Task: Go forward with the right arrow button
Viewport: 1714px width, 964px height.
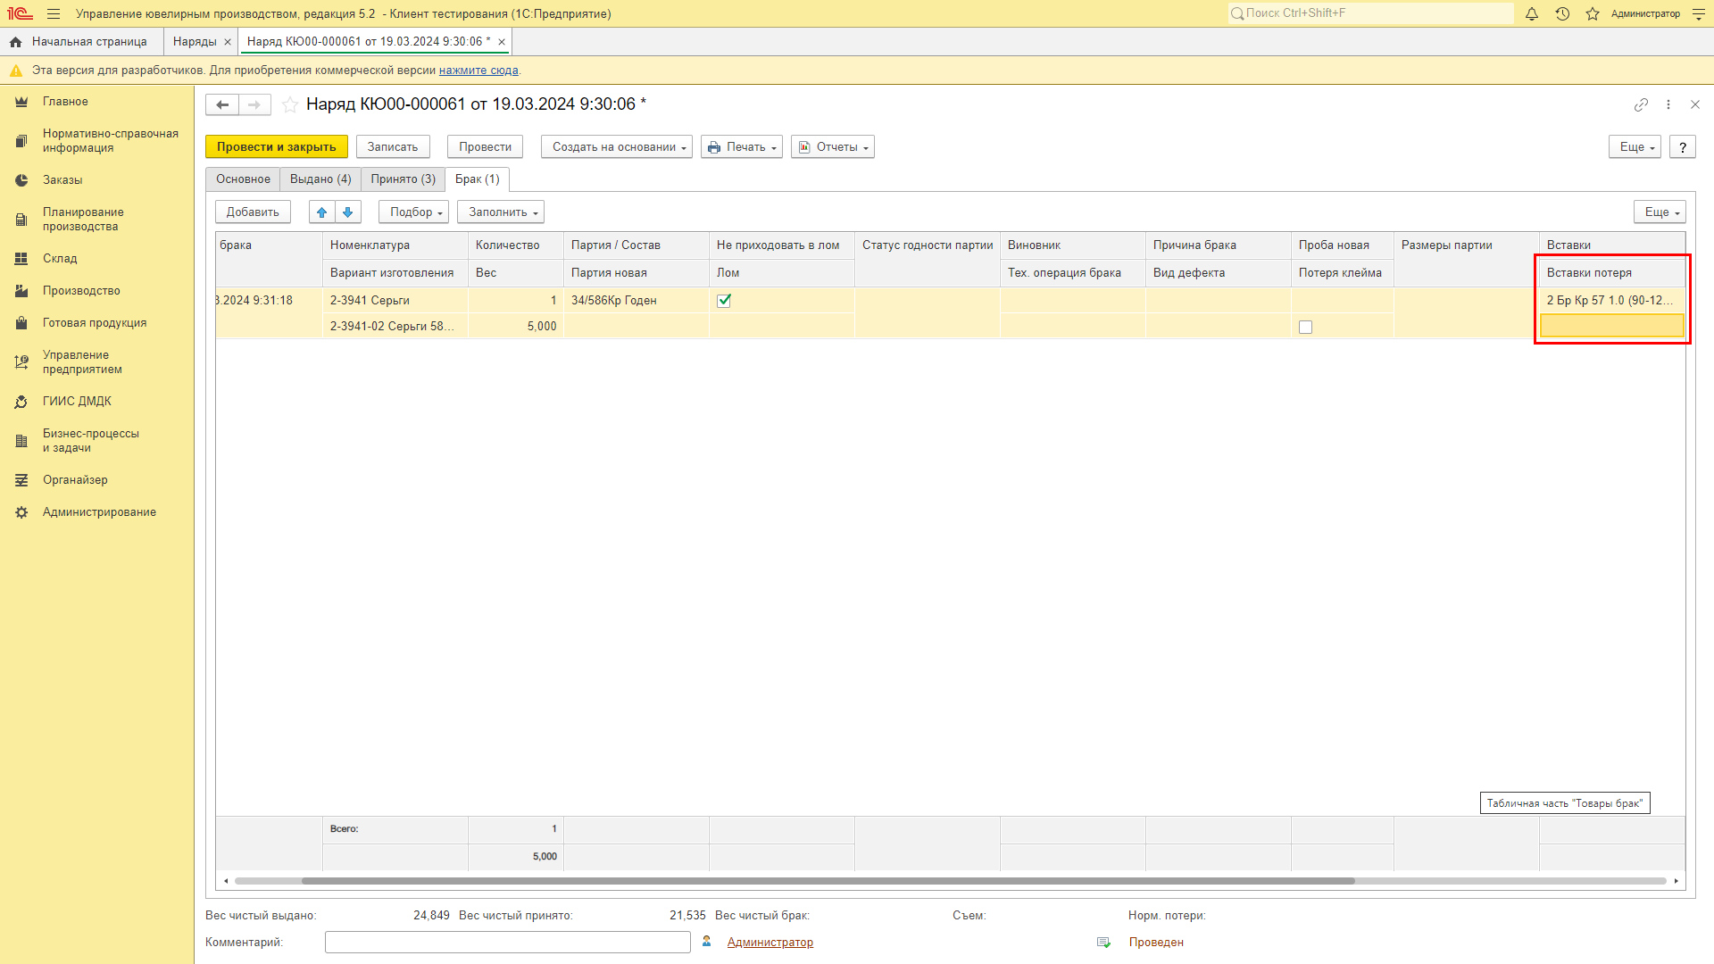Action: pos(254,104)
